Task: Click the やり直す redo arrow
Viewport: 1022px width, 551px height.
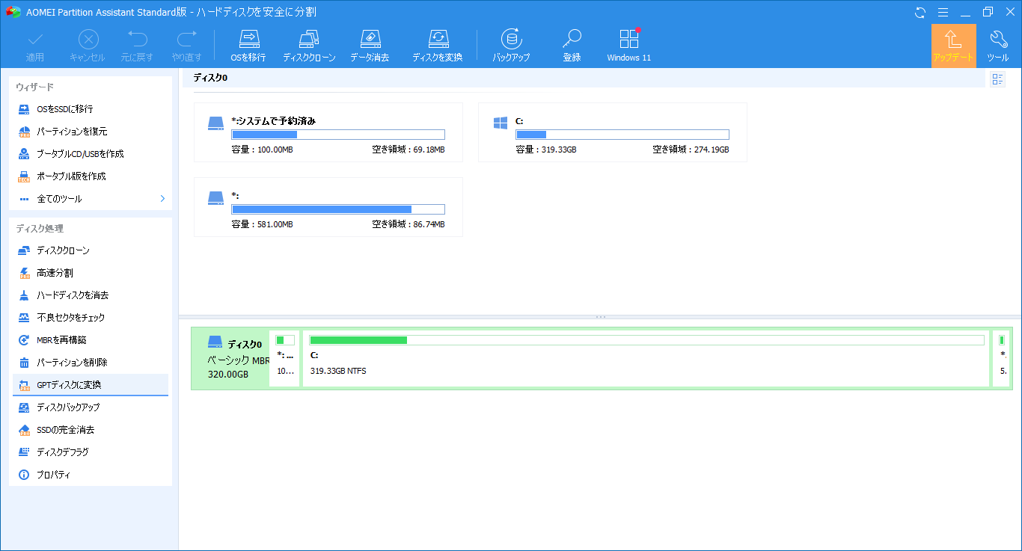Action: (x=186, y=46)
